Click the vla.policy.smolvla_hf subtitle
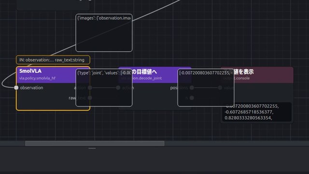The height and width of the screenshot is (174, 309). tap(37, 78)
